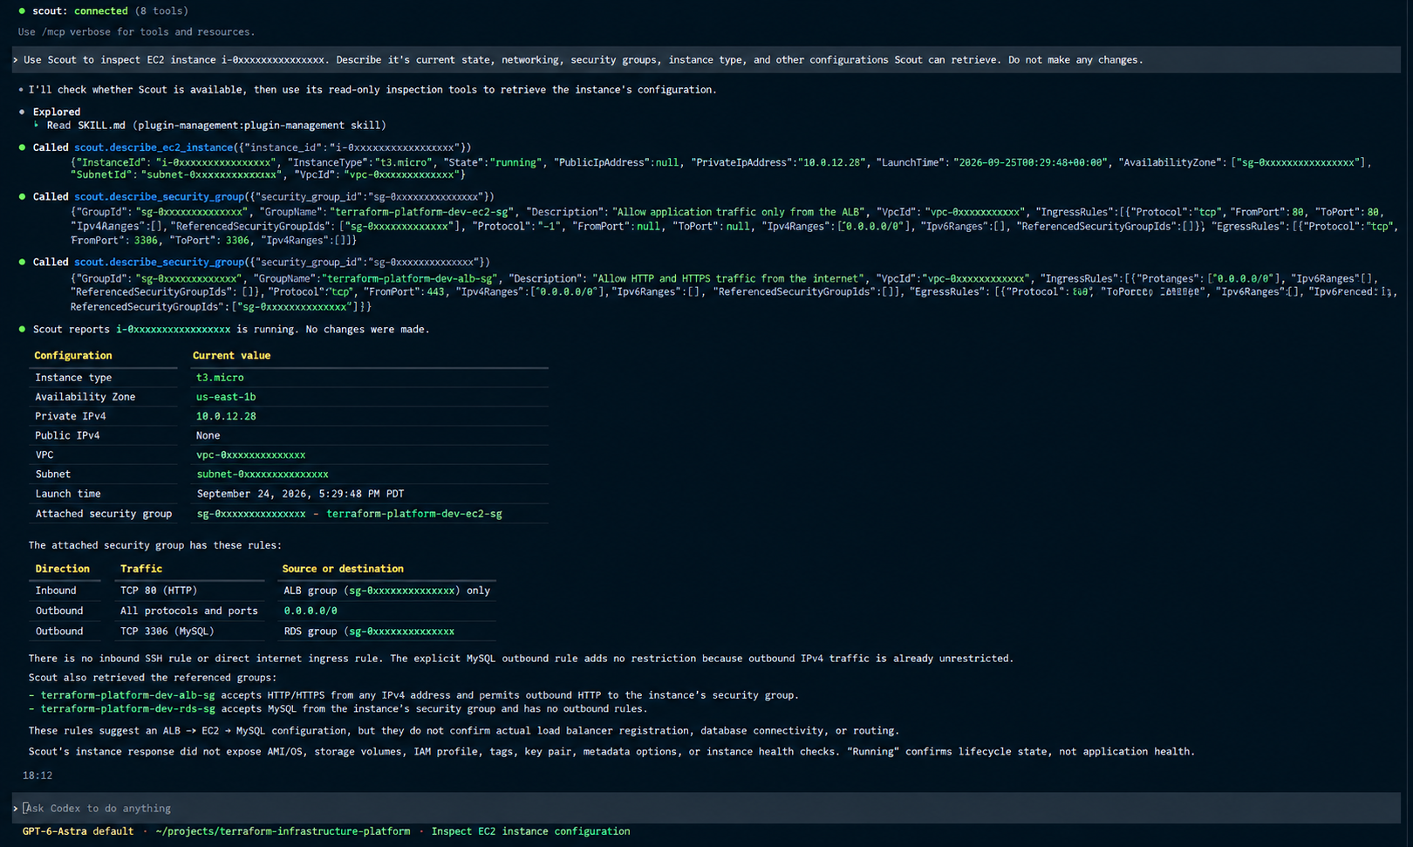
Task: Click '10.0.12.28' in the configuration table
Action: pyautogui.click(x=226, y=416)
